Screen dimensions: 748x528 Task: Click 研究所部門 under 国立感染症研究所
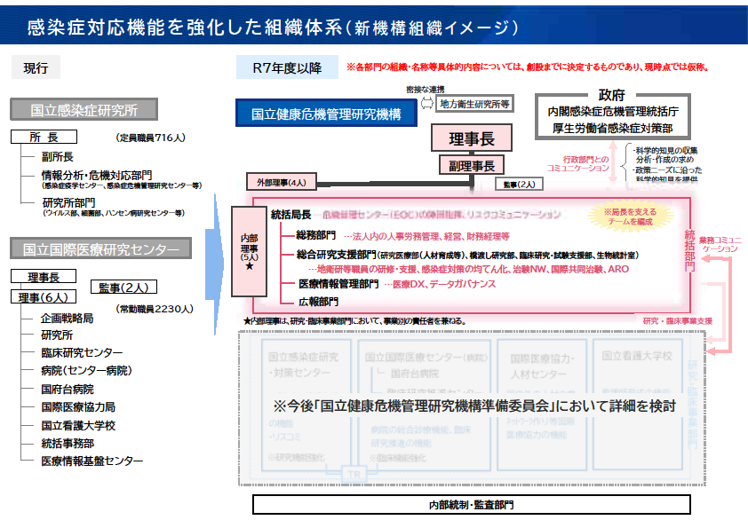68,202
